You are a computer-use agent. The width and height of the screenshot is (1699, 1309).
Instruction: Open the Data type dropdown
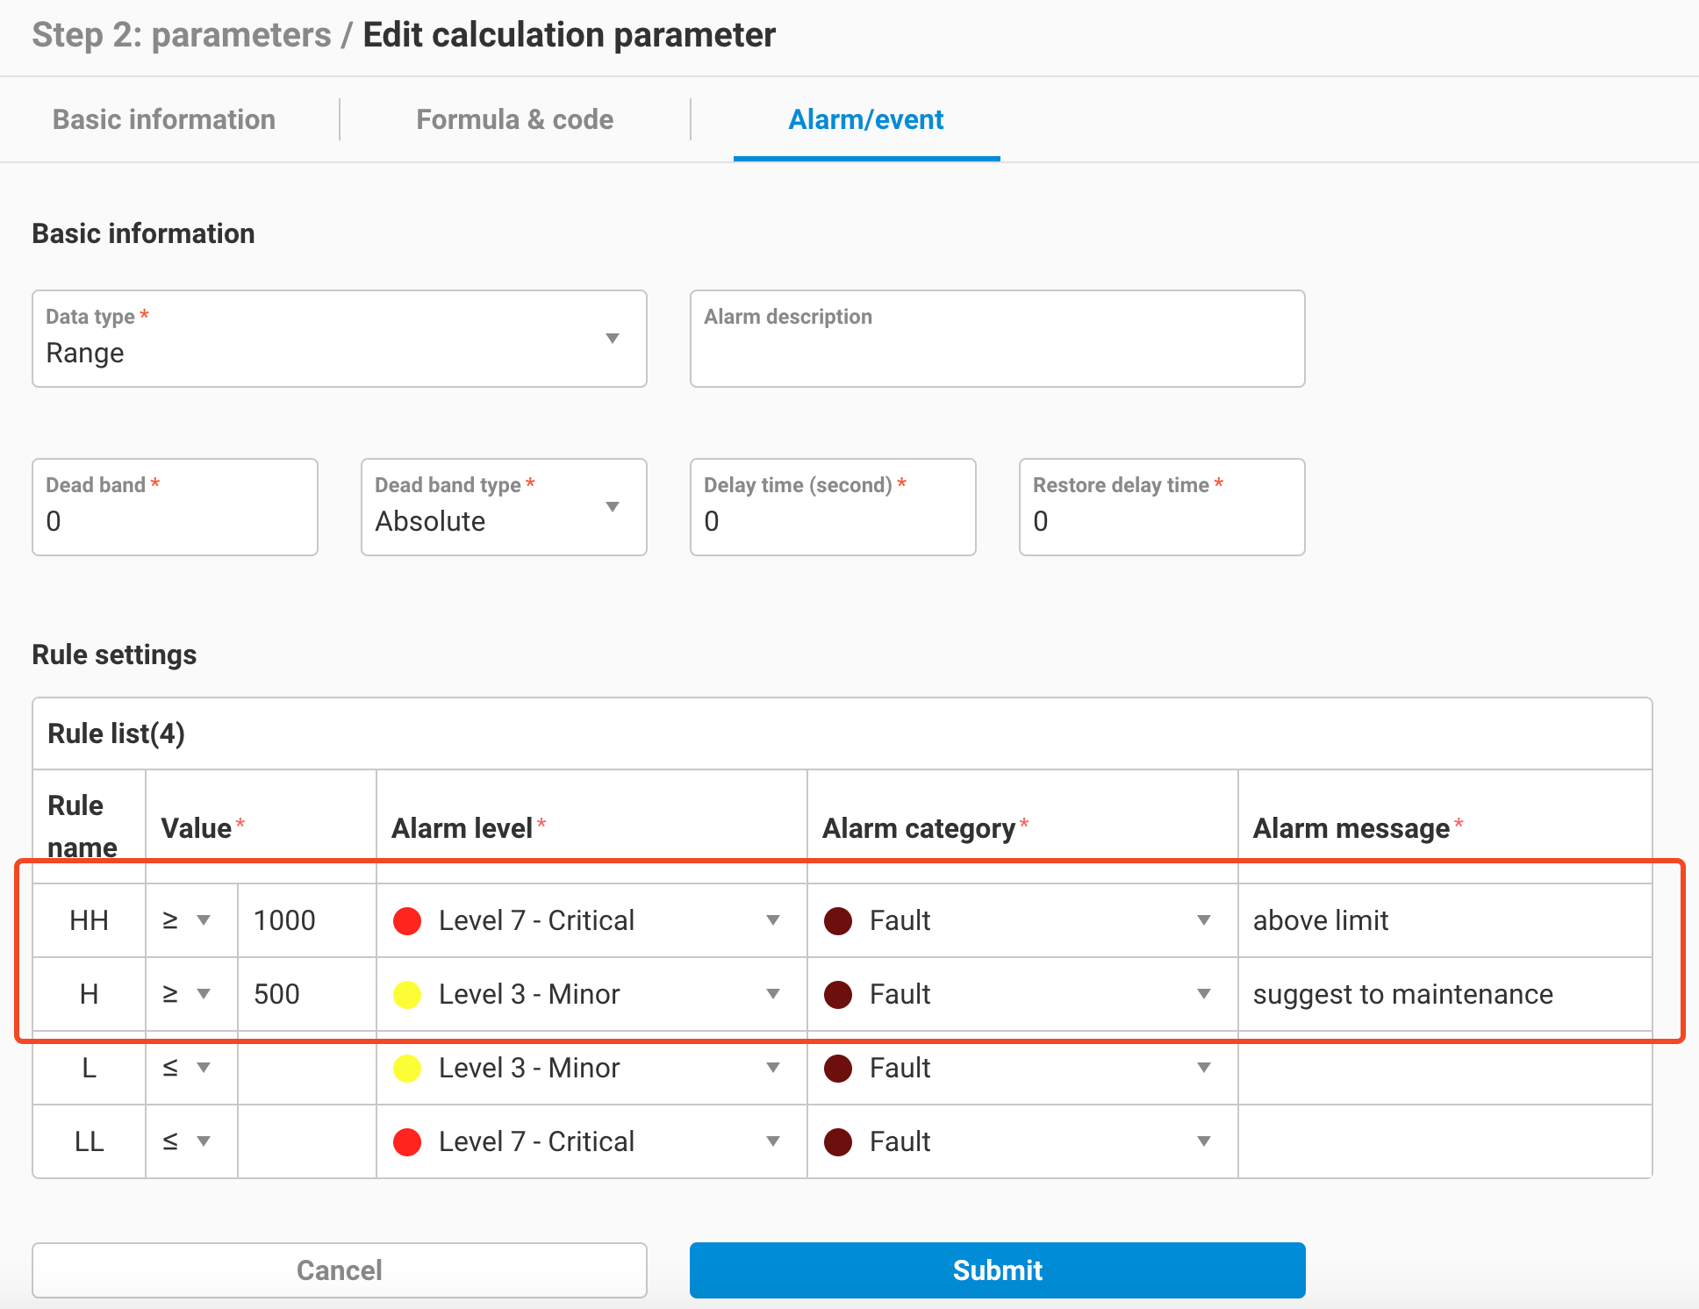pyautogui.click(x=339, y=339)
